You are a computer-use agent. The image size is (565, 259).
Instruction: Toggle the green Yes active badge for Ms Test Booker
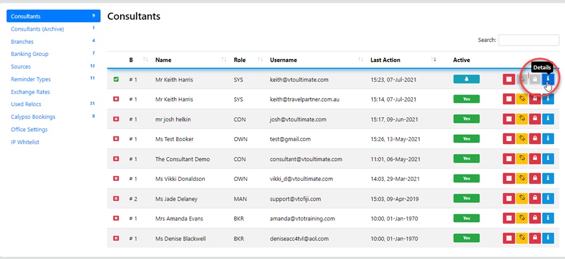(x=466, y=139)
